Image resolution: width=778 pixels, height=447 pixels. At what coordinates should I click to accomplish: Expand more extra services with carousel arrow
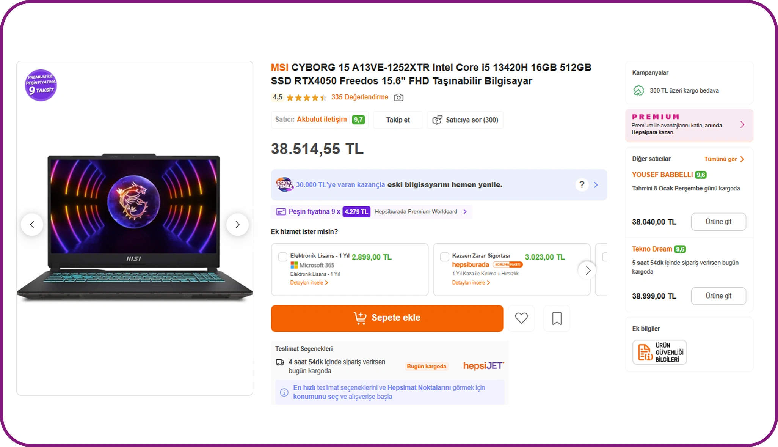coord(587,270)
